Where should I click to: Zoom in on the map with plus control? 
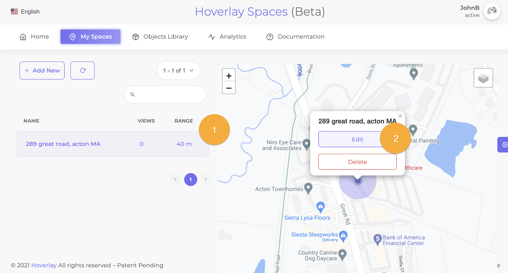coord(229,76)
